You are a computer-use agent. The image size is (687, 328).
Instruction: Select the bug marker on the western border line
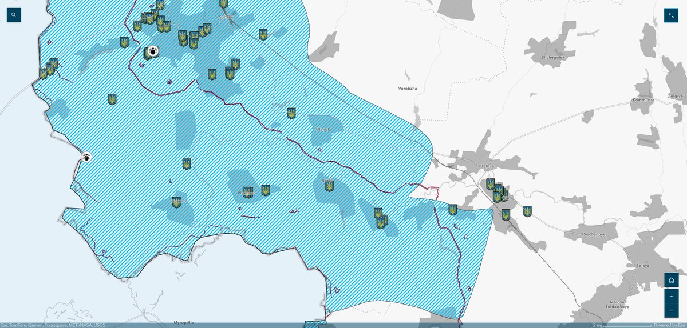(x=86, y=156)
